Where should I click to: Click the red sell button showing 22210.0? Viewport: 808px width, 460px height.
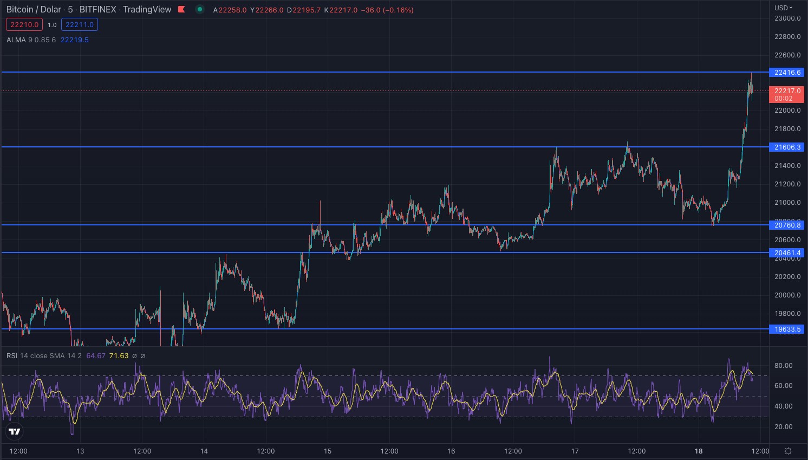click(24, 24)
